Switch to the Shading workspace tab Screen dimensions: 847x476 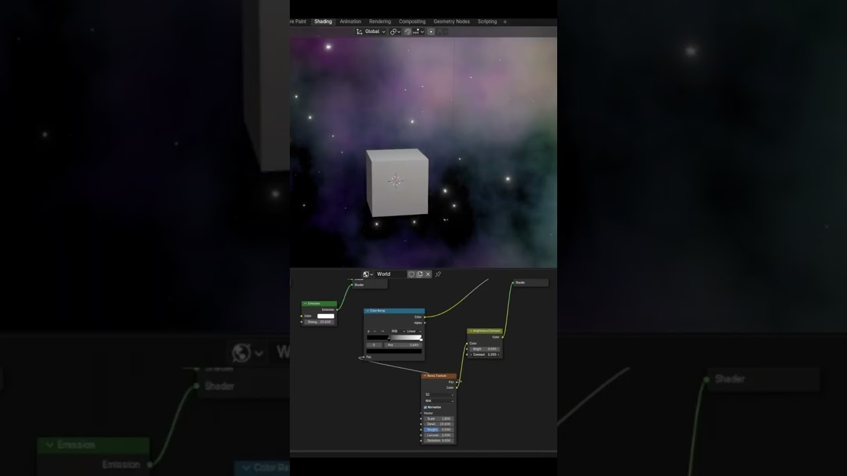coord(323,22)
